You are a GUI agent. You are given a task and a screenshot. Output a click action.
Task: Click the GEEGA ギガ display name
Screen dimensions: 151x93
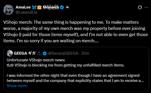click(25, 53)
